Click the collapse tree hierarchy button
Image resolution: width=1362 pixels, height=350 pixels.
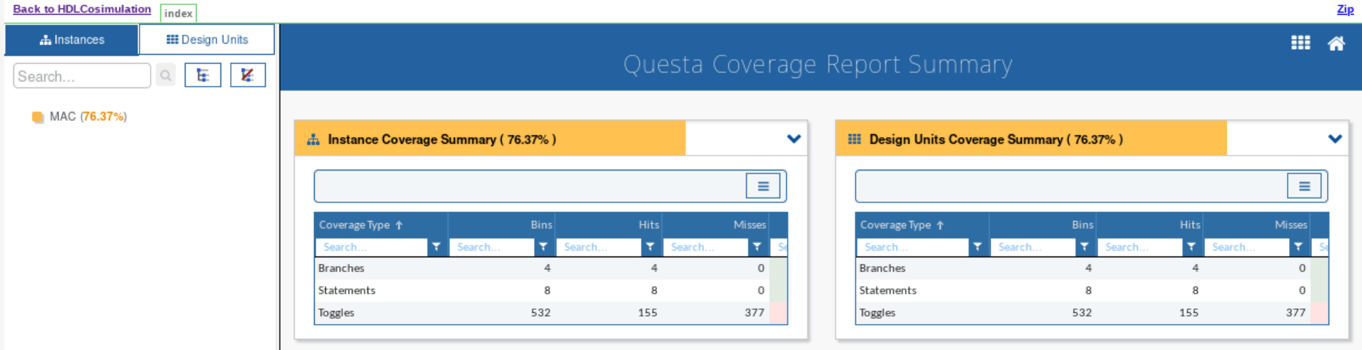(x=248, y=76)
